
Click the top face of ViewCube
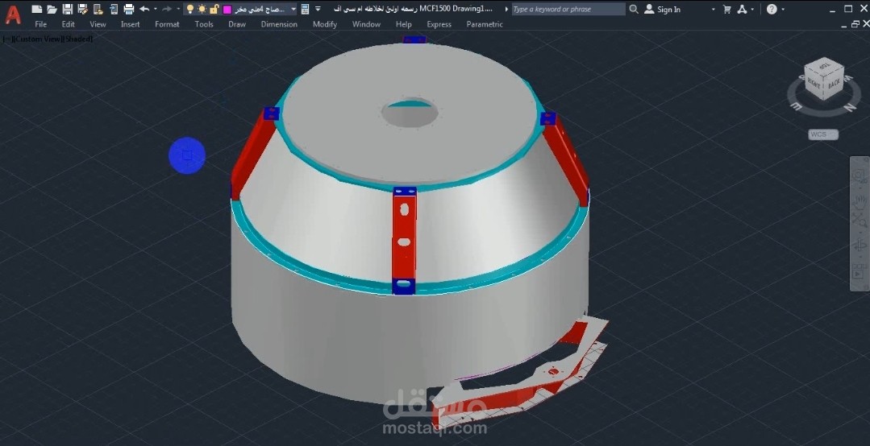click(x=824, y=65)
